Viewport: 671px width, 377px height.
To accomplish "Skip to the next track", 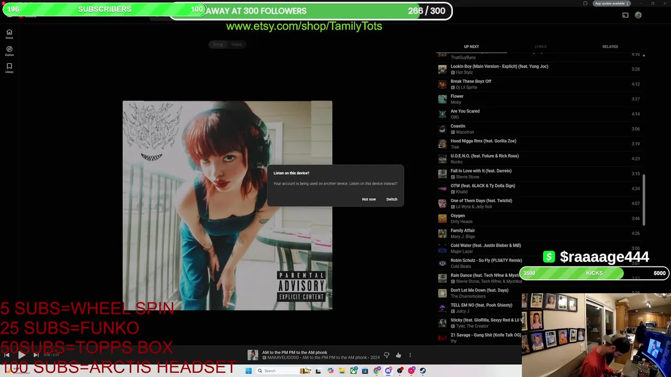I will pos(36,355).
